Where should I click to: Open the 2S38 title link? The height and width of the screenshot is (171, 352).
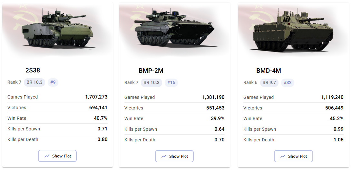pyautogui.click(x=33, y=70)
